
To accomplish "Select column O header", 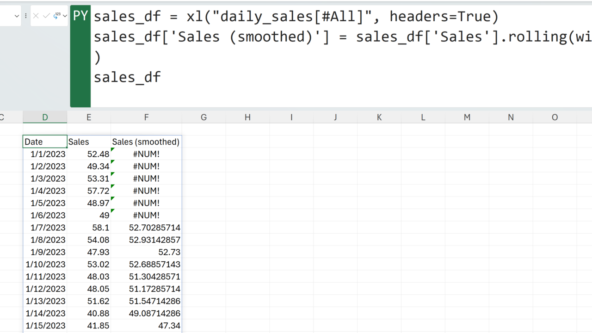I will (555, 117).
